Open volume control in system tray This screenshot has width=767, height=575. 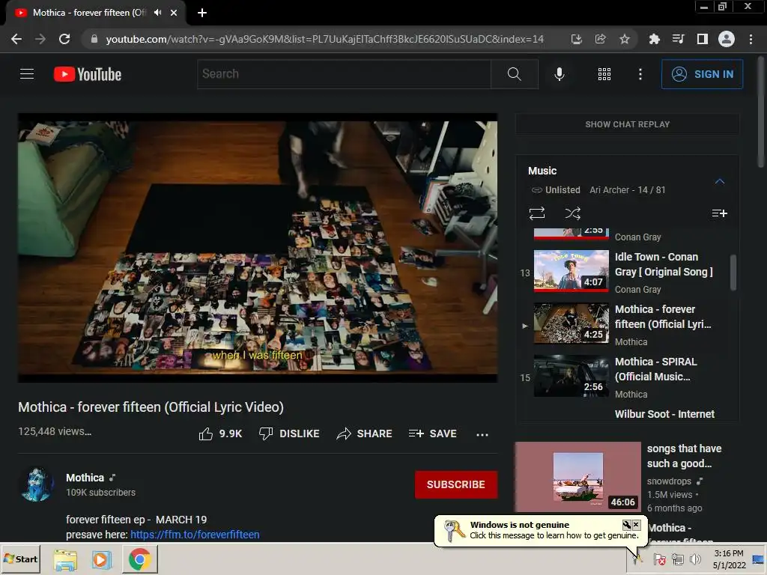coord(694,559)
